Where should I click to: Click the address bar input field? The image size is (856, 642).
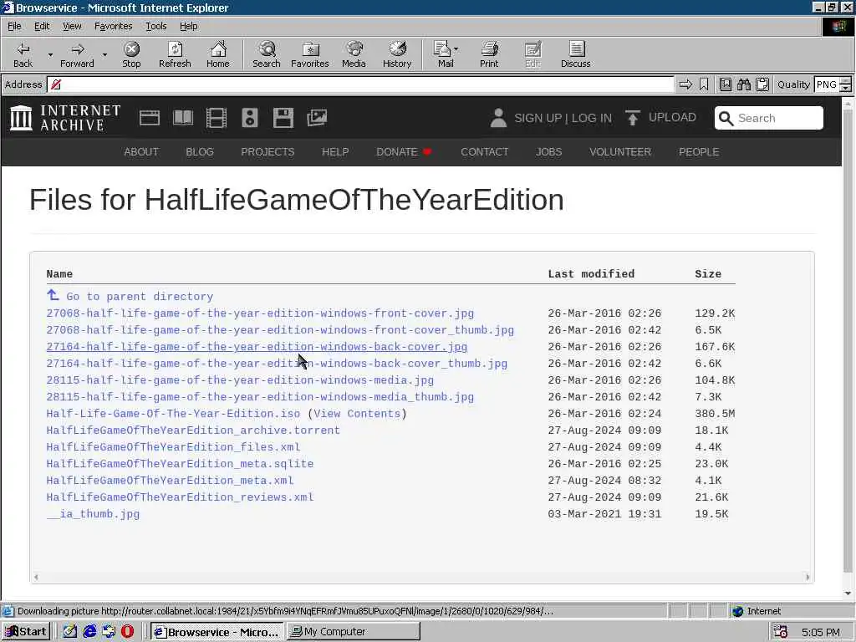click(360, 84)
